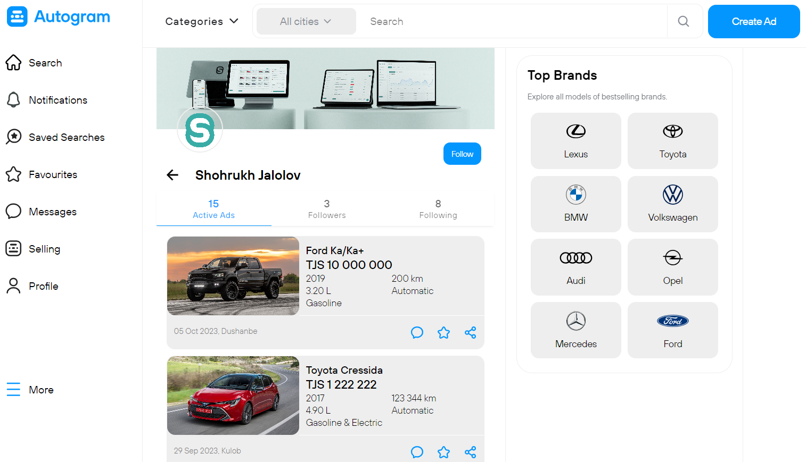Select the Ford brand tile
The height and width of the screenshot is (462, 806).
click(x=673, y=330)
